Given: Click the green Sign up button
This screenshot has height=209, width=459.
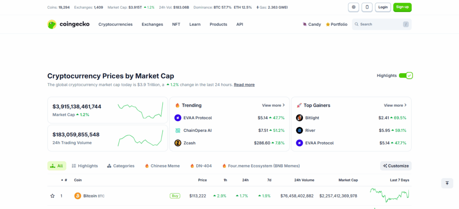Looking at the screenshot, I should [x=402, y=7].
